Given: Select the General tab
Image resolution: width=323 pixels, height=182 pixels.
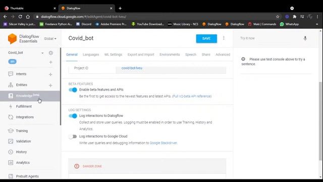Looking at the screenshot, I should (72, 55).
